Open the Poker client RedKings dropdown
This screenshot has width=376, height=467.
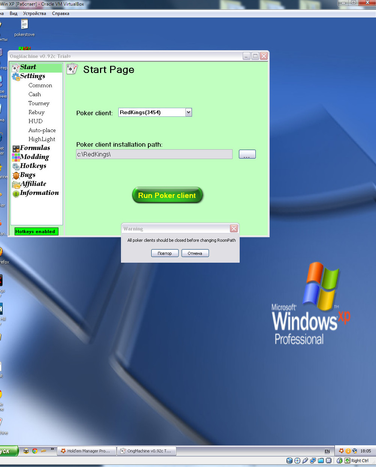pyautogui.click(x=188, y=112)
